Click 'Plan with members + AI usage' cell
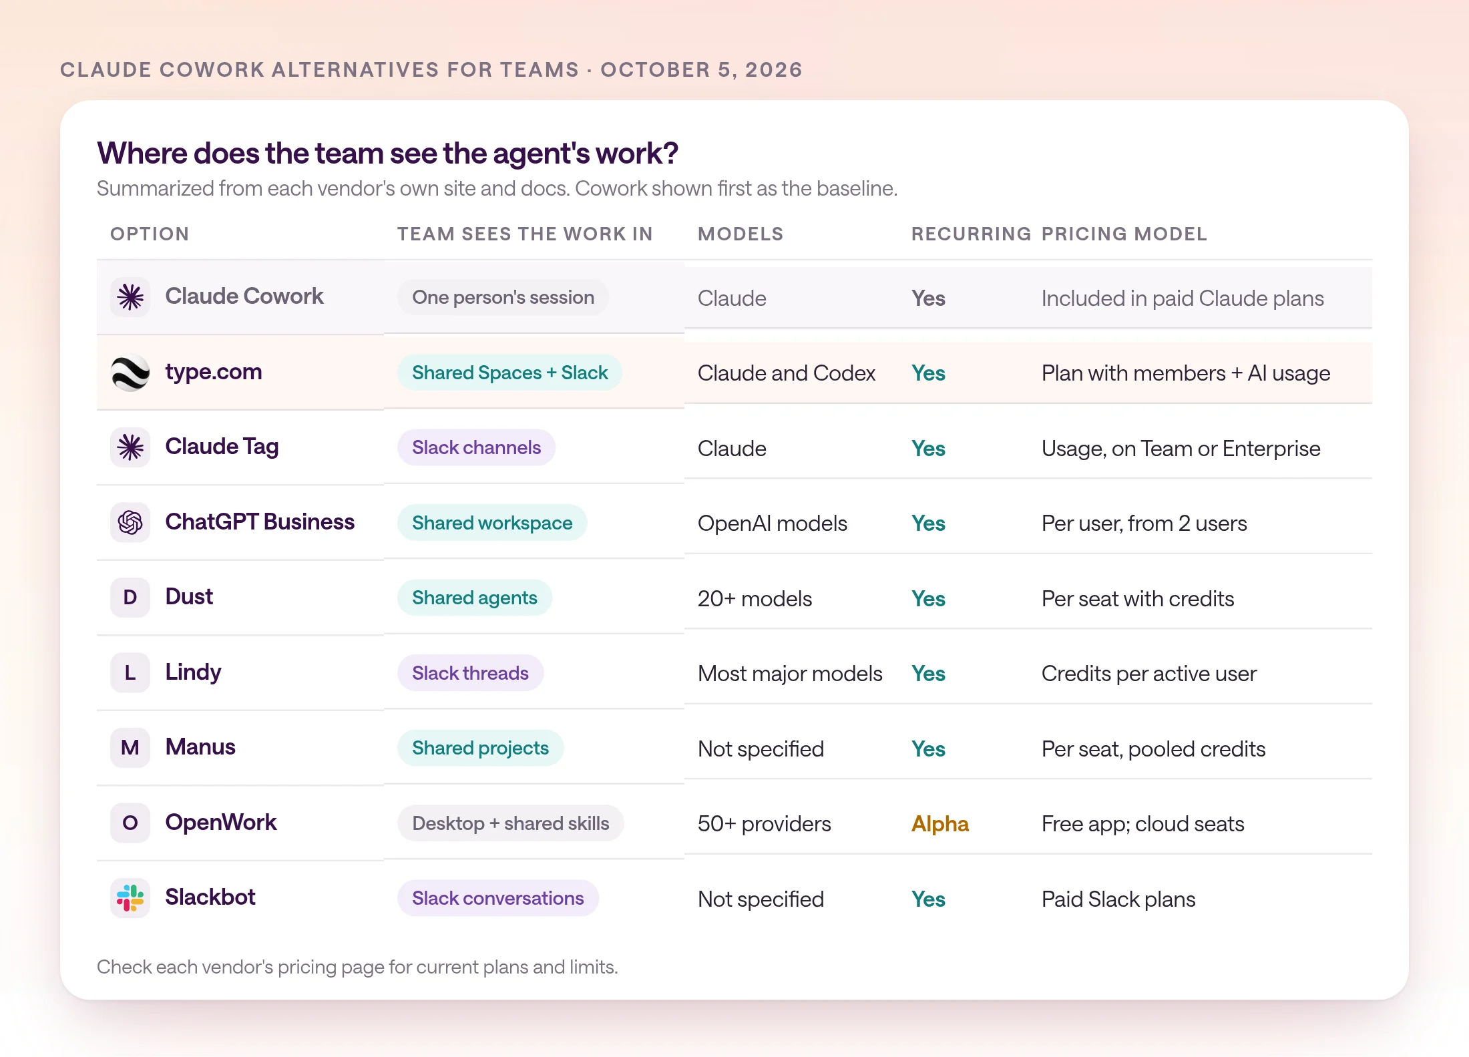 click(x=1186, y=373)
